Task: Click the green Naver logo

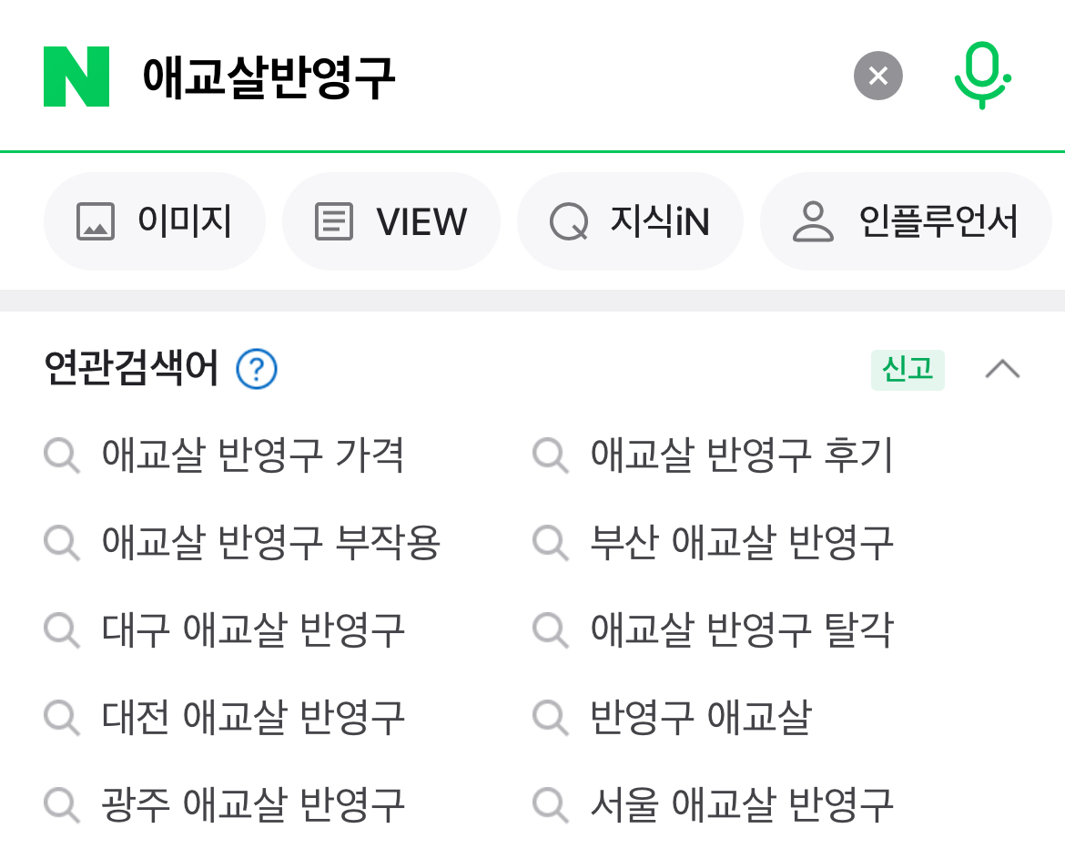Action: 76,77
